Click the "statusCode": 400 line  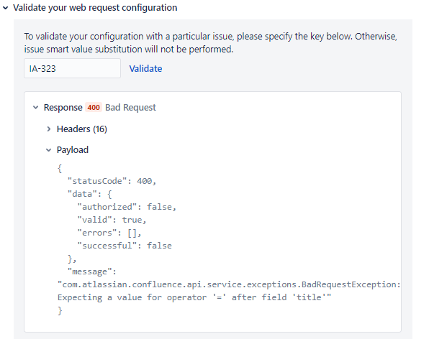(112, 181)
